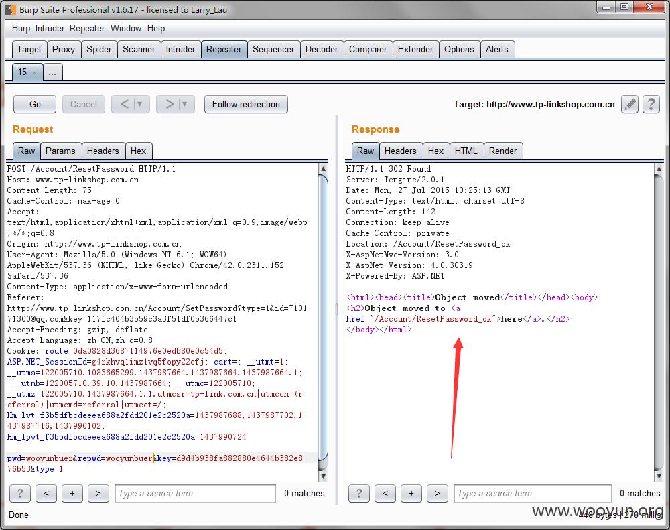Switch to the Extender tab
Image resolution: width=670 pixels, height=530 pixels.
pos(415,50)
